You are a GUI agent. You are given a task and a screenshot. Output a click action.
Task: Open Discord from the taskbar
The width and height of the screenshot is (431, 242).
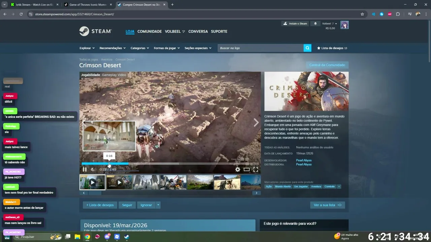pos(107,237)
